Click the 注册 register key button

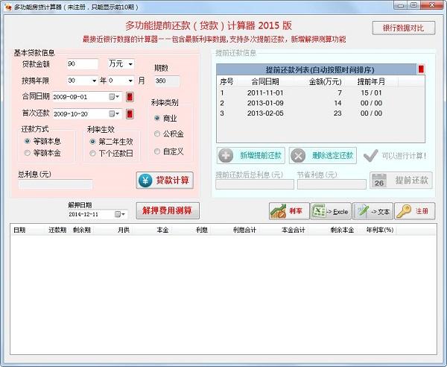[413, 212]
